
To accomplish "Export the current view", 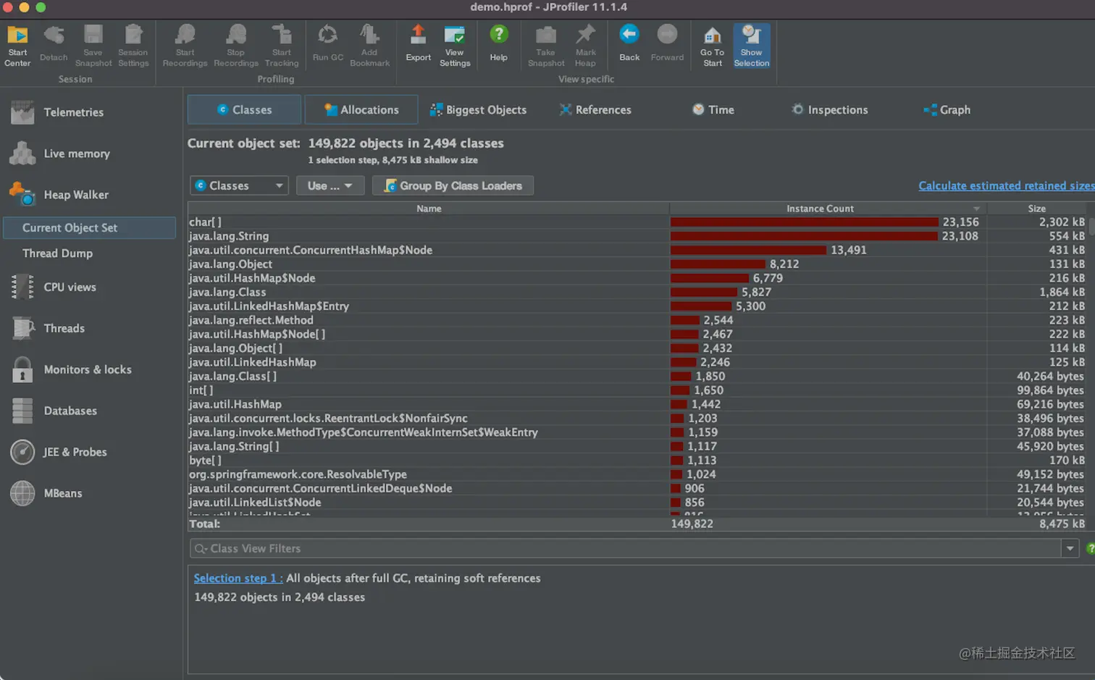I will point(418,43).
